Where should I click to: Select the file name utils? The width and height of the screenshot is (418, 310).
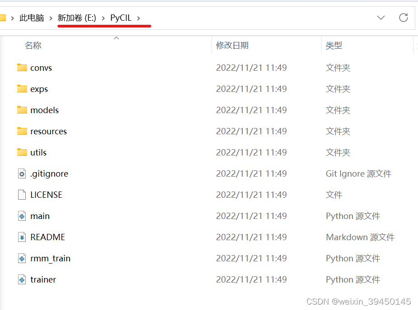(38, 152)
